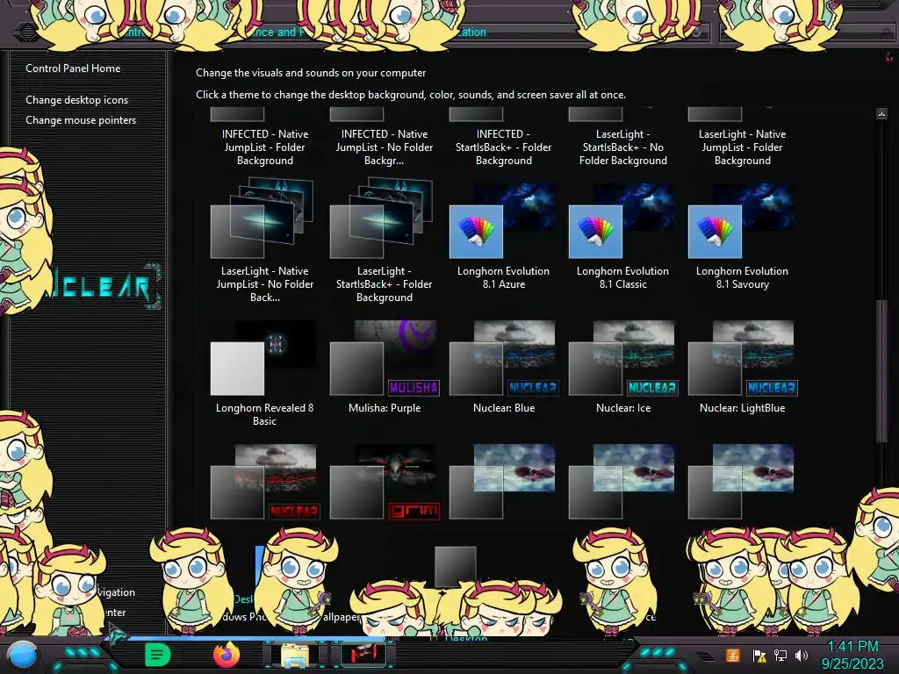Apply Longhorn Evolution 8.1 Classic theme
The height and width of the screenshot is (674, 899).
pos(622,236)
